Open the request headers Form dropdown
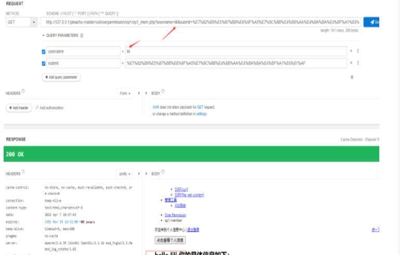This screenshot has width=400, height=255. pos(125,93)
